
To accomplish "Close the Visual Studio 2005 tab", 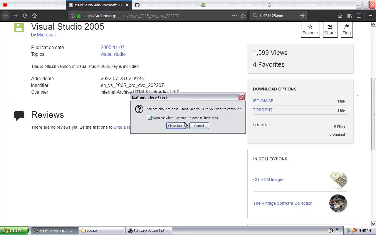I will point(127,5).
